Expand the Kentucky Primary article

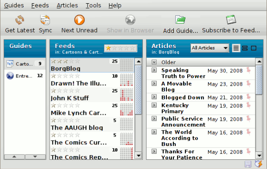tap(154, 105)
